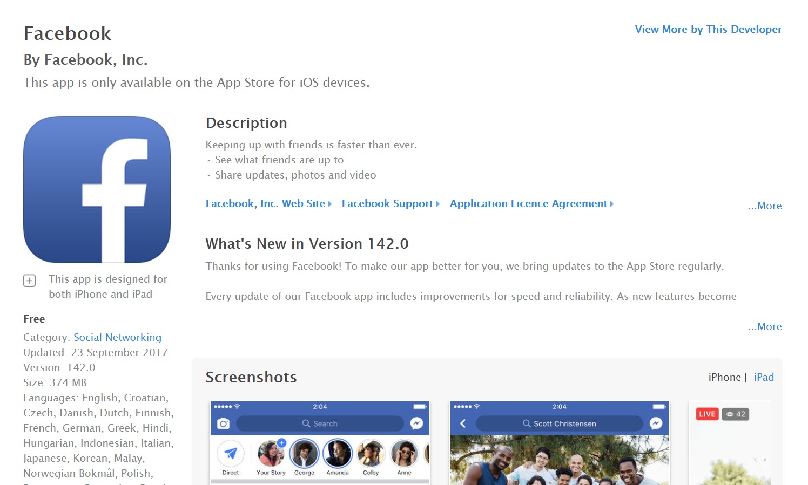Expand the Application Licence Agreement disclosure arrow
This screenshot has height=485, width=808.
[611, 203]
